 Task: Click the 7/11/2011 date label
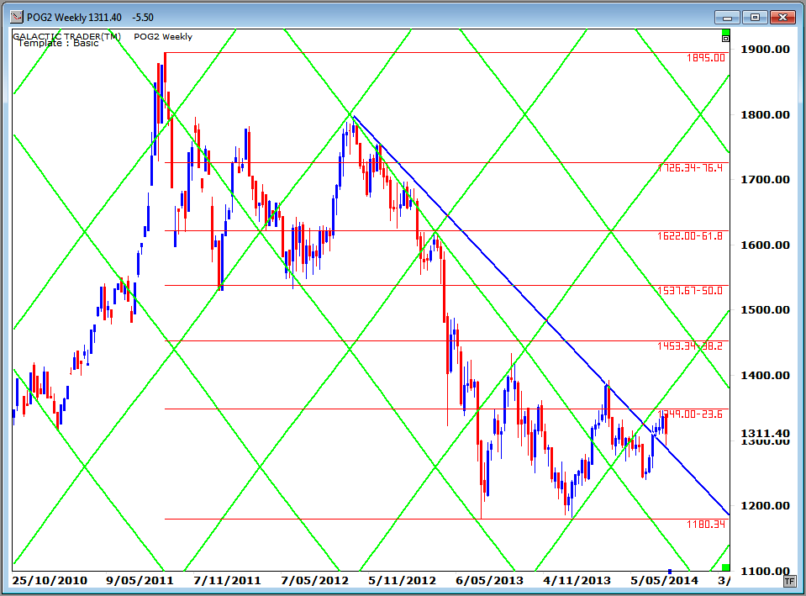coord(227,581)
